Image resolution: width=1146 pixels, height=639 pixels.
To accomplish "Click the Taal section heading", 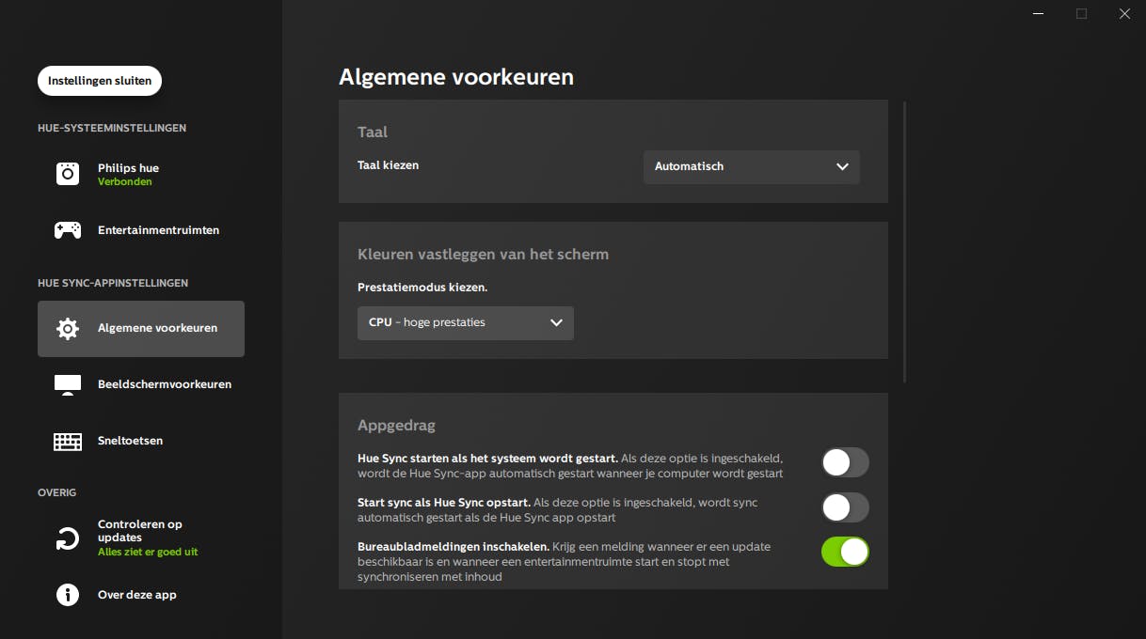I will [373, 132].
